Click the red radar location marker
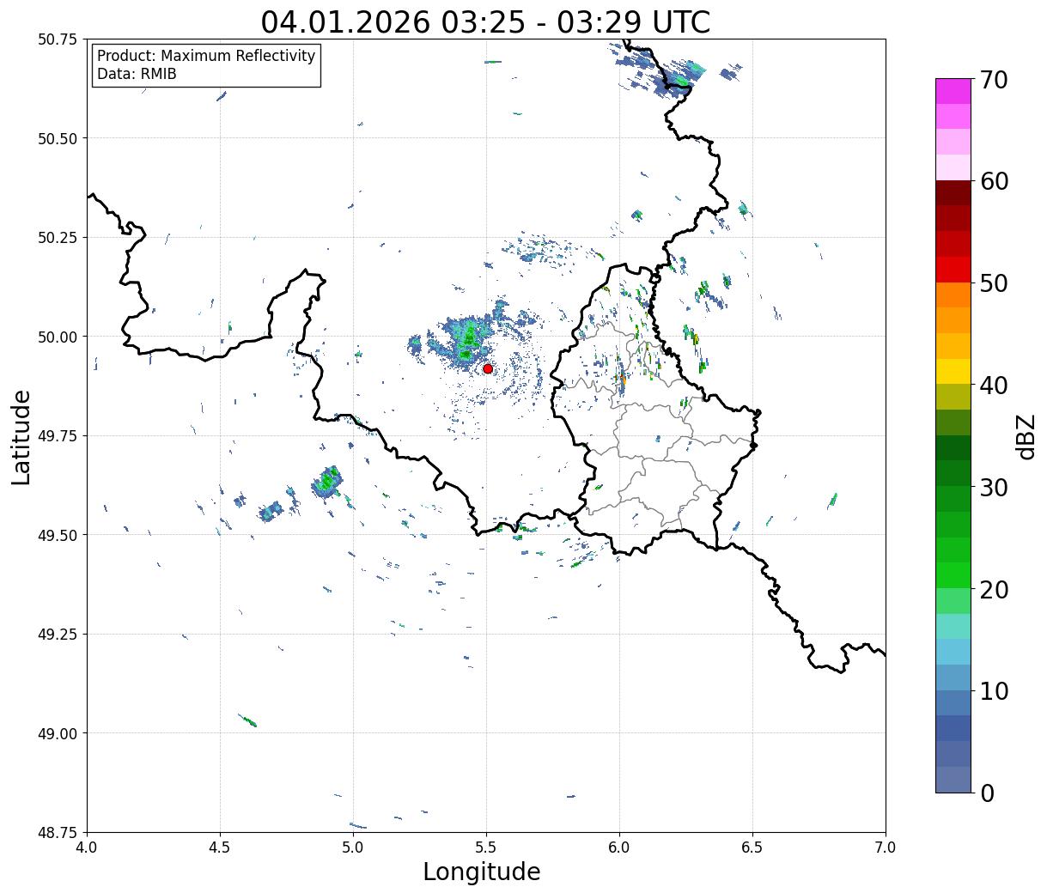1047x893 pixels. [x=488, y=368]
